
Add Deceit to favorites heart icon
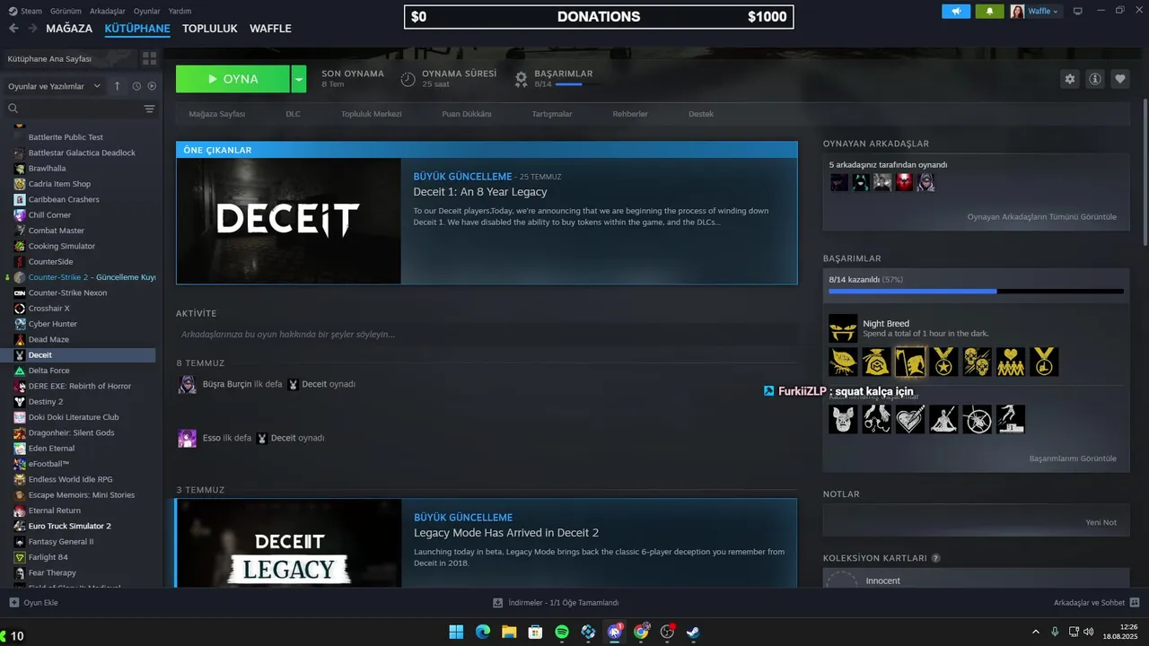point(1120,79)
